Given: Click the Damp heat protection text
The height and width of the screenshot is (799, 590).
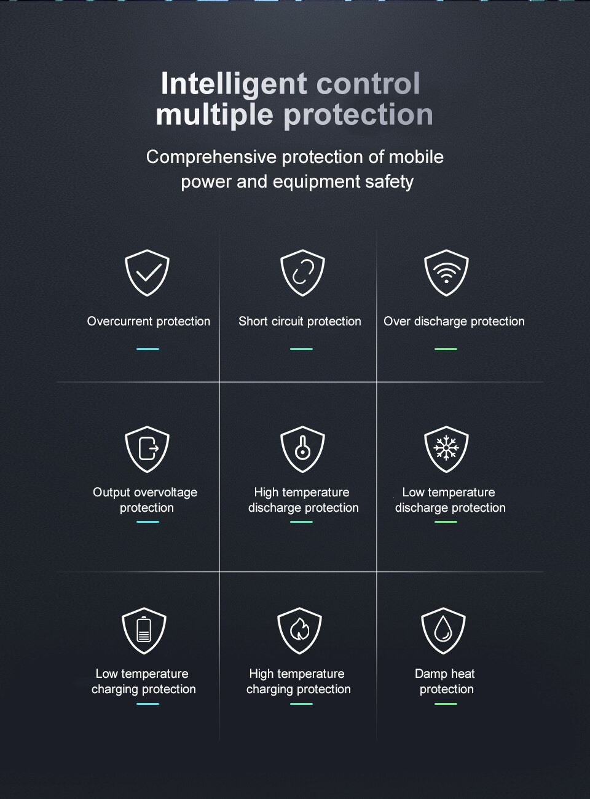Looking at the screenshot, I should click(446, 681).
